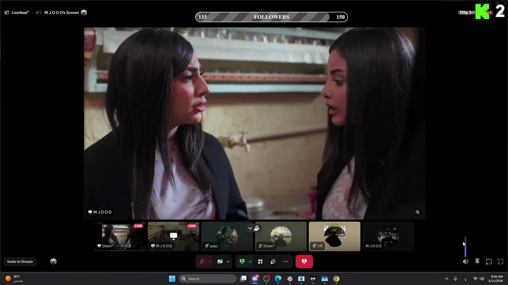The width and height of the screenshot is (508, 285).
Task: Open Task View on the taskbar
Action: tap(243, 279)
